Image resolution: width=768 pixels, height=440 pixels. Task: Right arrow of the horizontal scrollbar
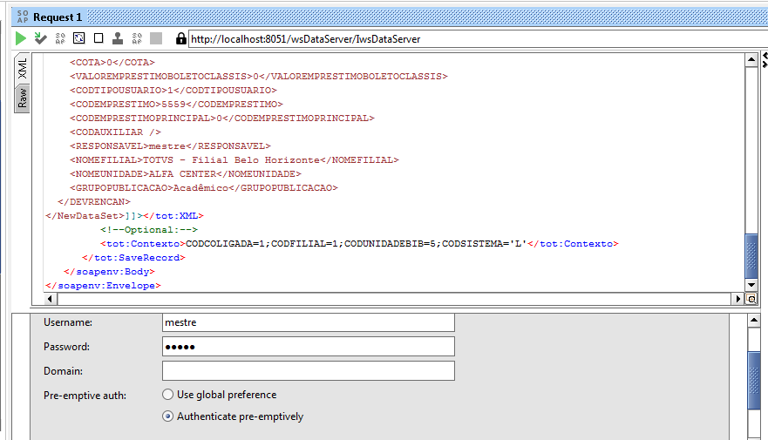tap(737, 299)
